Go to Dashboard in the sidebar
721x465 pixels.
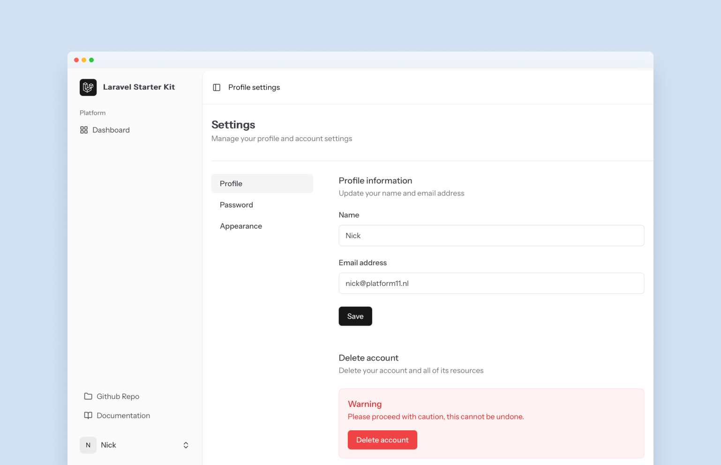(x=111, y=130)
